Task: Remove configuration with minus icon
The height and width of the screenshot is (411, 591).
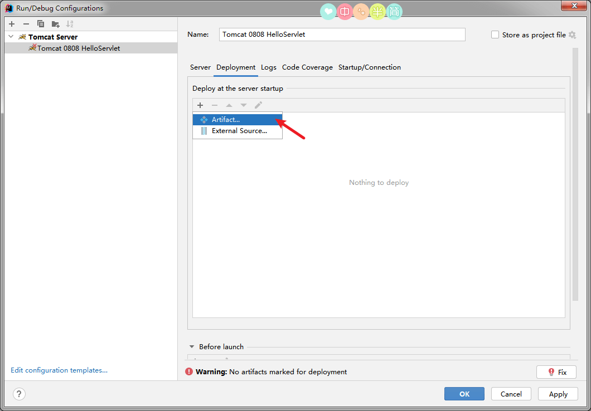Action: pos(26,24)
